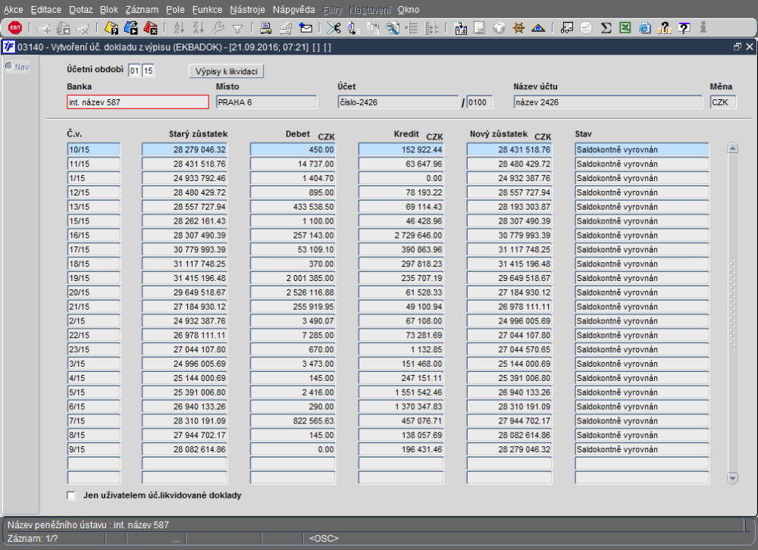Click the printer icon in the toolbar
This screenshot has height=550, width=758.
pos(266,28)
